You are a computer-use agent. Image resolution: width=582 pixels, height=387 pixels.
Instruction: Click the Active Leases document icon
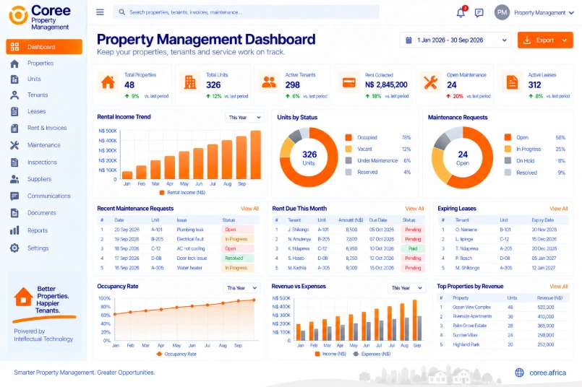coord(512,82)
